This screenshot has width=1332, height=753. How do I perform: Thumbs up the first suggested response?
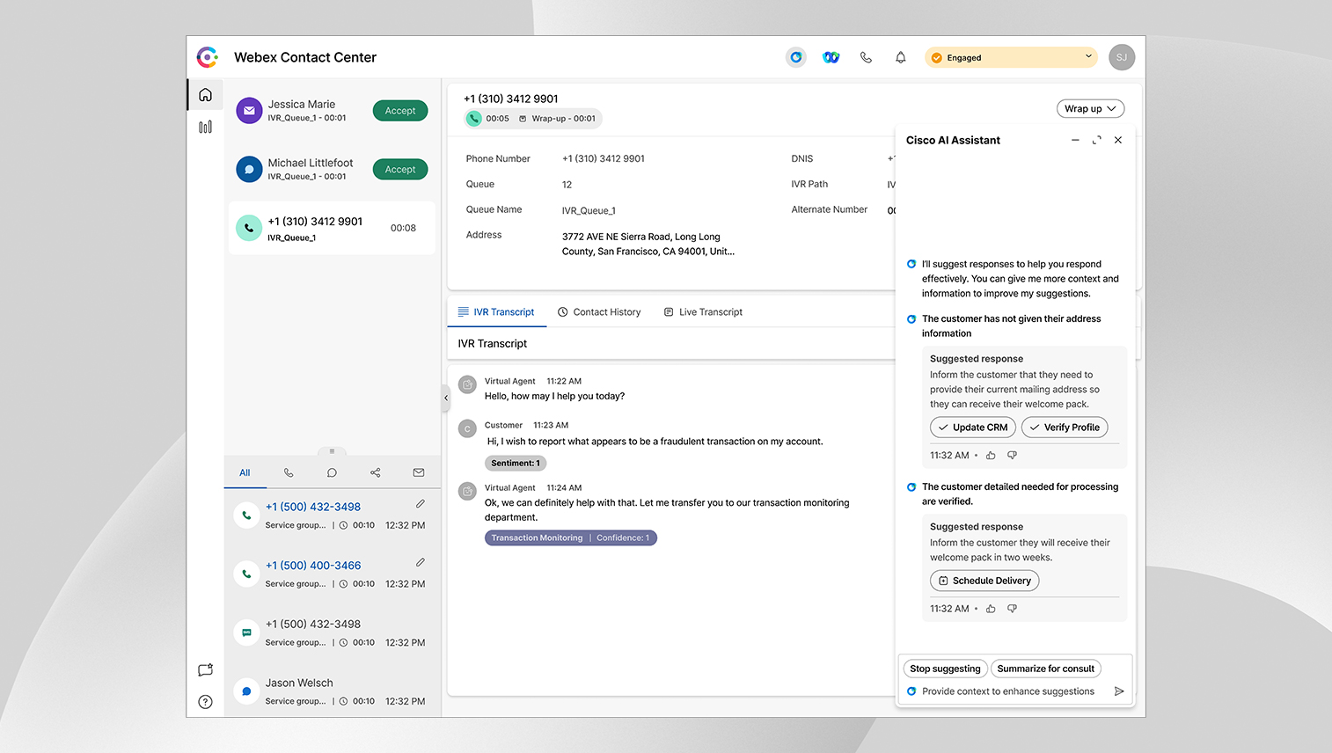[991, 455]
